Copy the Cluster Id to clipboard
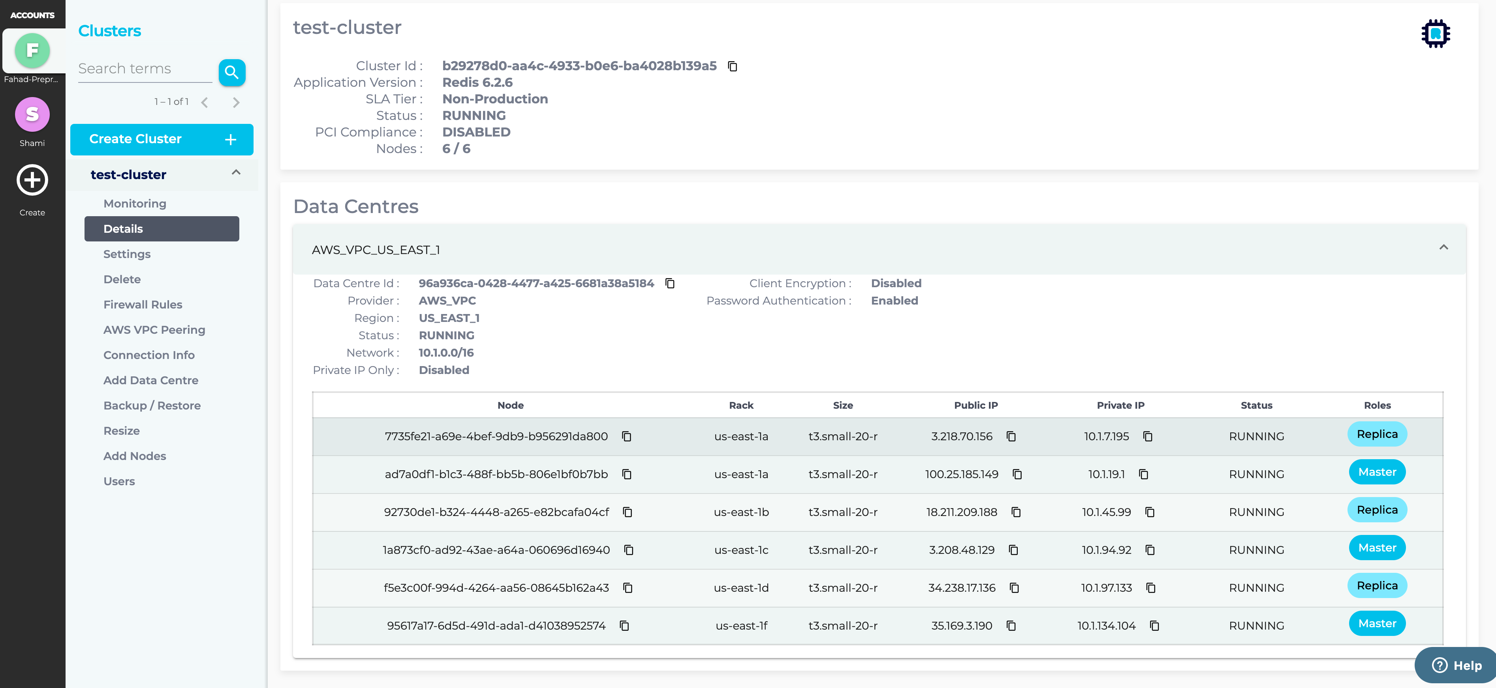The width and height of the screenshot is (1496, 688). 732,66
